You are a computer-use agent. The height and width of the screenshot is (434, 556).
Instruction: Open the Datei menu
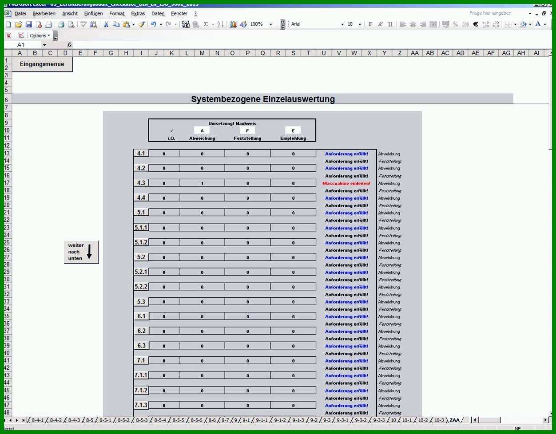coord(20,14)
